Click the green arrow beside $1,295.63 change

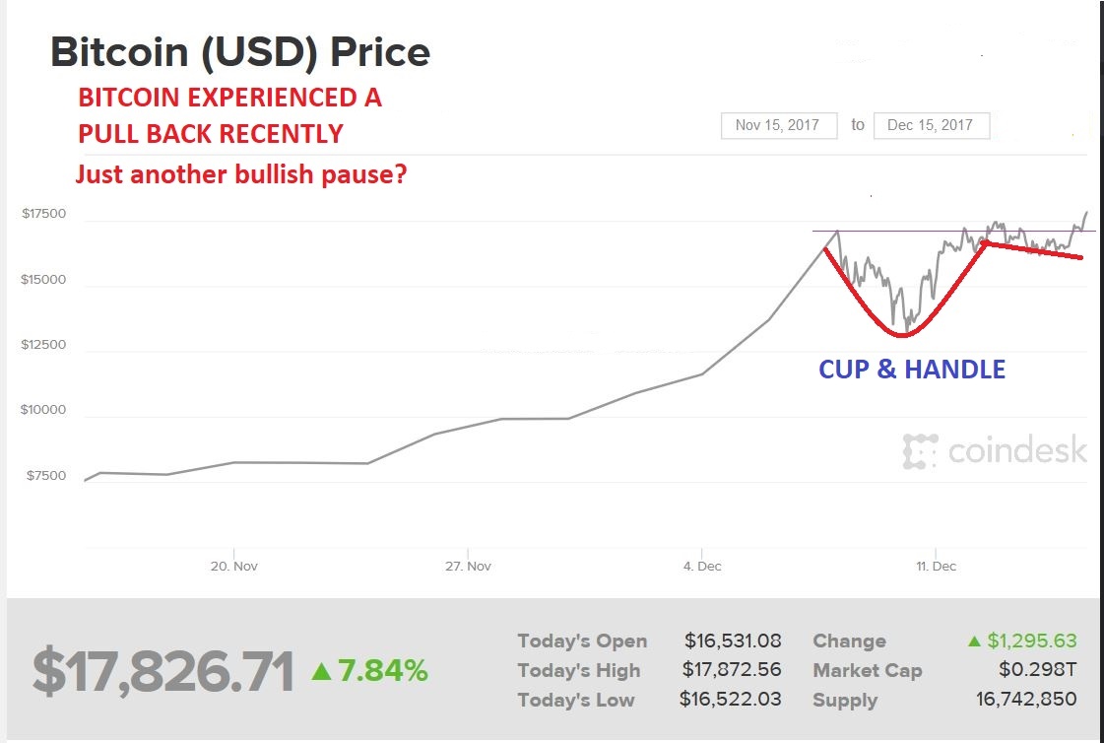[974, 642]
